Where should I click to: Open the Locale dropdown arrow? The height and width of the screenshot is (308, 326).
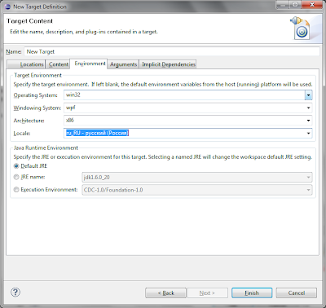tap(308, 133)
